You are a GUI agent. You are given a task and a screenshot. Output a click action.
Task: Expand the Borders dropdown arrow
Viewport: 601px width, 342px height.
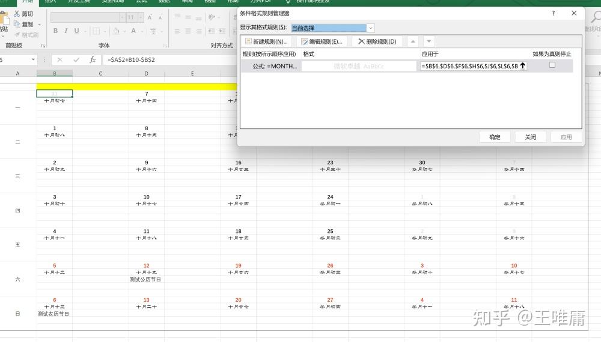tap(104, 31)
